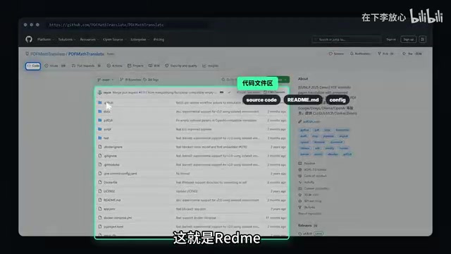
Task: Open the Code of conduct link
Action: [x=312, y=176]
